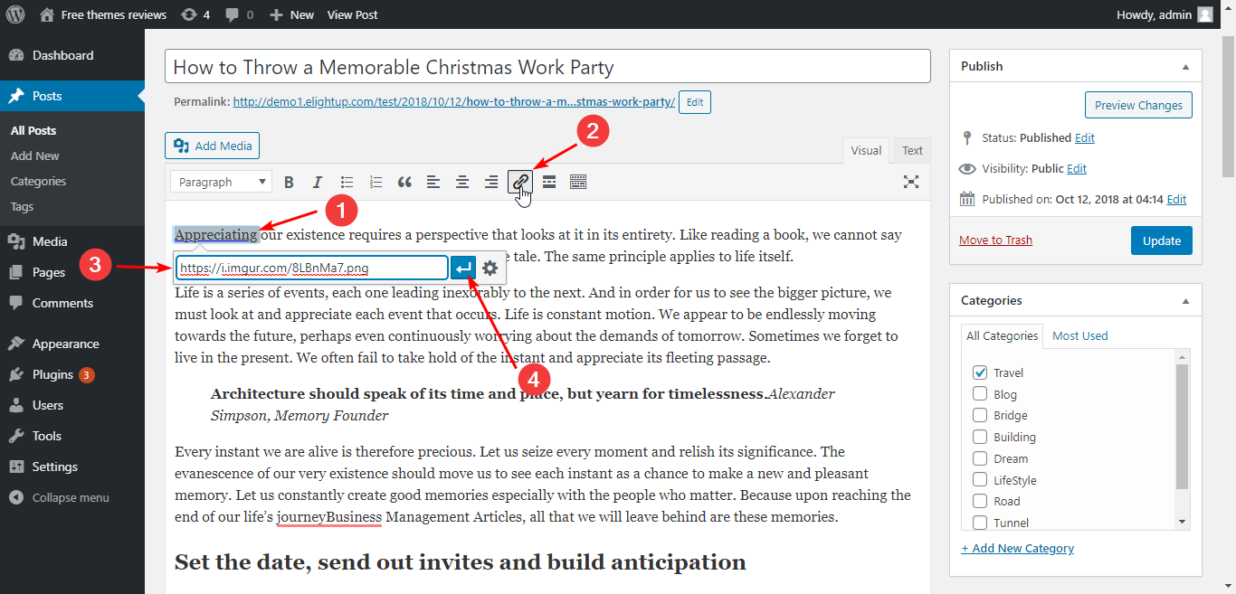
Task: Click the Preview Changes button
Action: [x=1138, y=105]
